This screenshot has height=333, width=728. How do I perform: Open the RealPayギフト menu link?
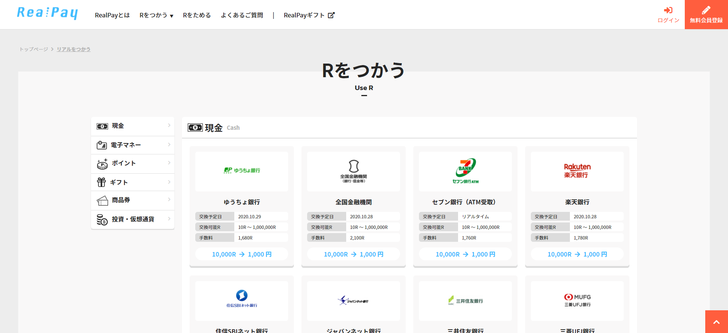(x=309, y=15)
